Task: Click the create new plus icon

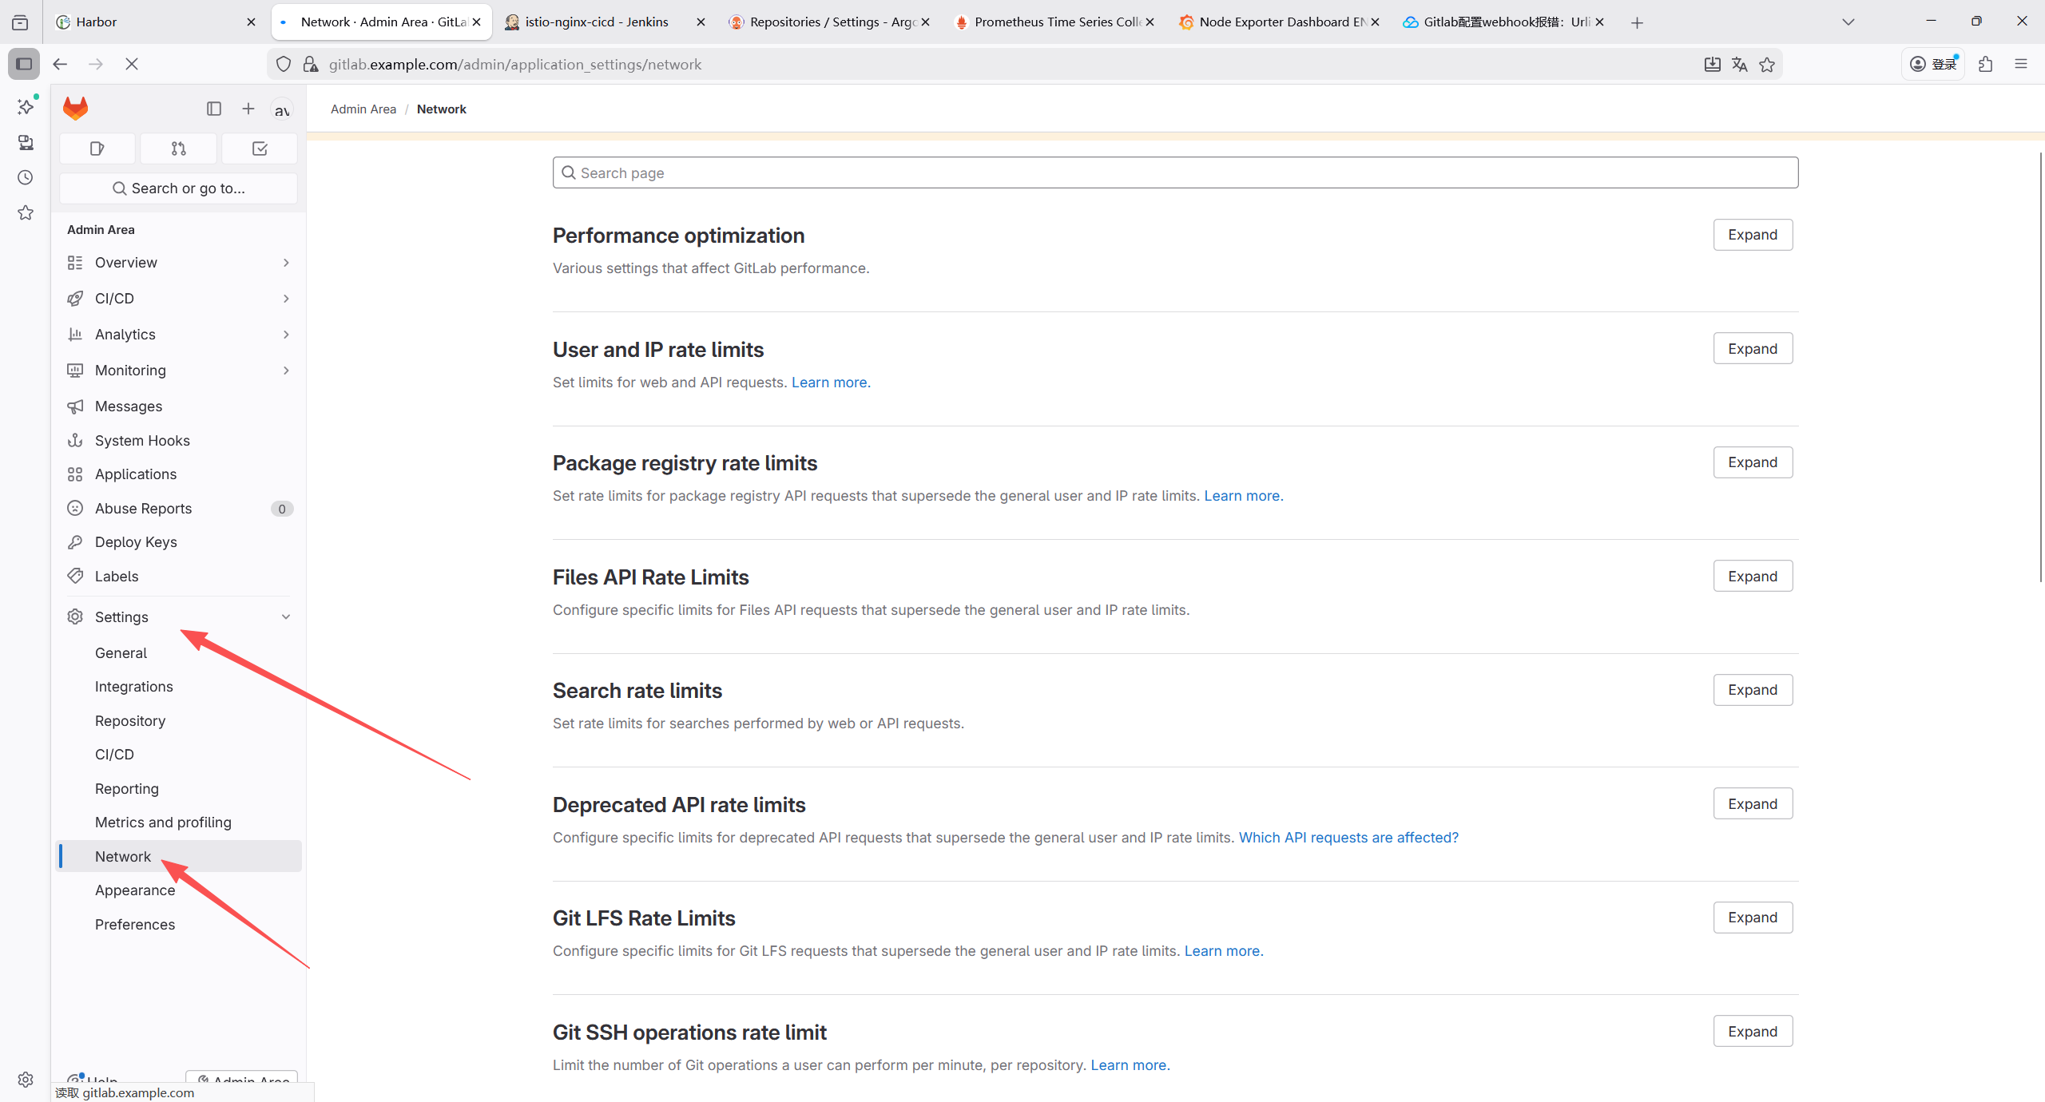Action: (248, 109)
